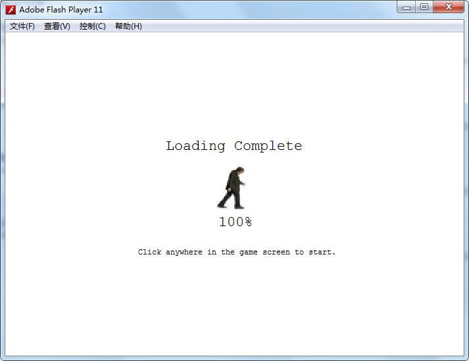Open the 帮助(H) menu

click(x=128, y=26)
